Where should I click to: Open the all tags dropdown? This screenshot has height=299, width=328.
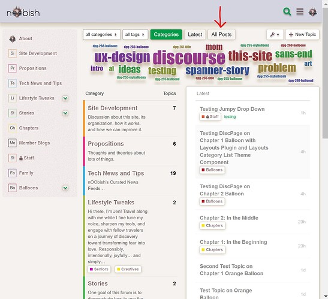click(x=135, y=35)
